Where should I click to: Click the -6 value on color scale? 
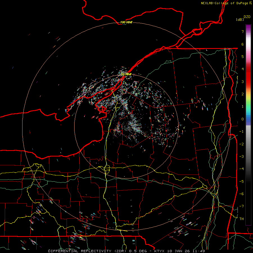coord(241,194)
